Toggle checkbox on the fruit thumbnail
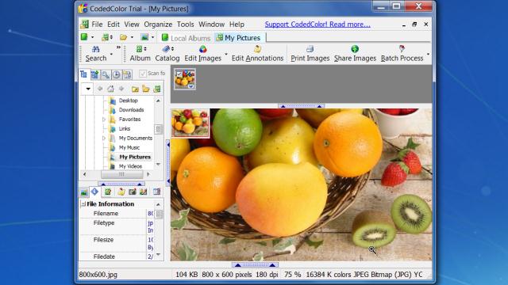The width and height of the screenshot is (508, 285). 179,74
